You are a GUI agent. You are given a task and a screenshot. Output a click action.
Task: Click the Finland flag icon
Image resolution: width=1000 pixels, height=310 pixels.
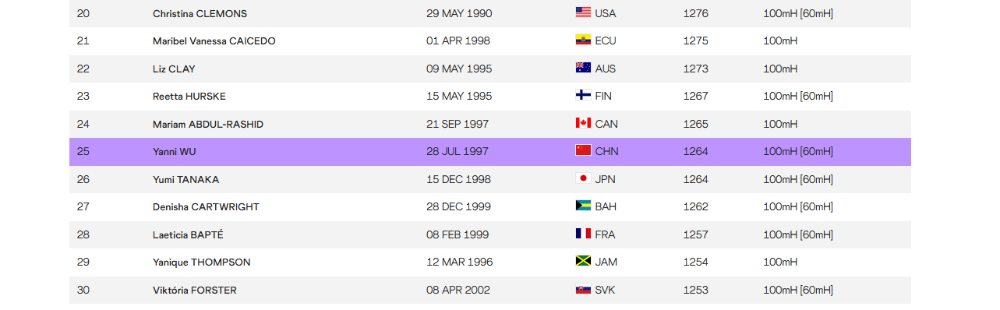583,96
